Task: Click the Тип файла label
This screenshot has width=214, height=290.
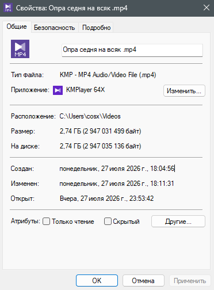Action: click(27, 75)
